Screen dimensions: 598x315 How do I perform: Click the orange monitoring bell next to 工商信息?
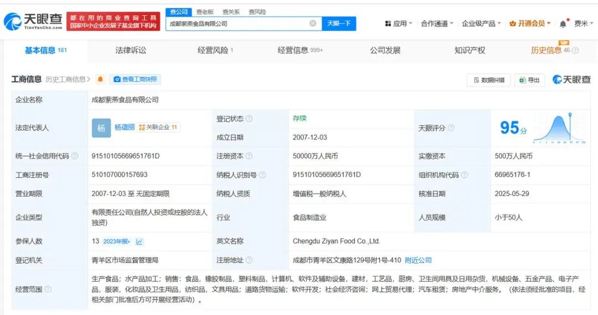click(100, 79)
